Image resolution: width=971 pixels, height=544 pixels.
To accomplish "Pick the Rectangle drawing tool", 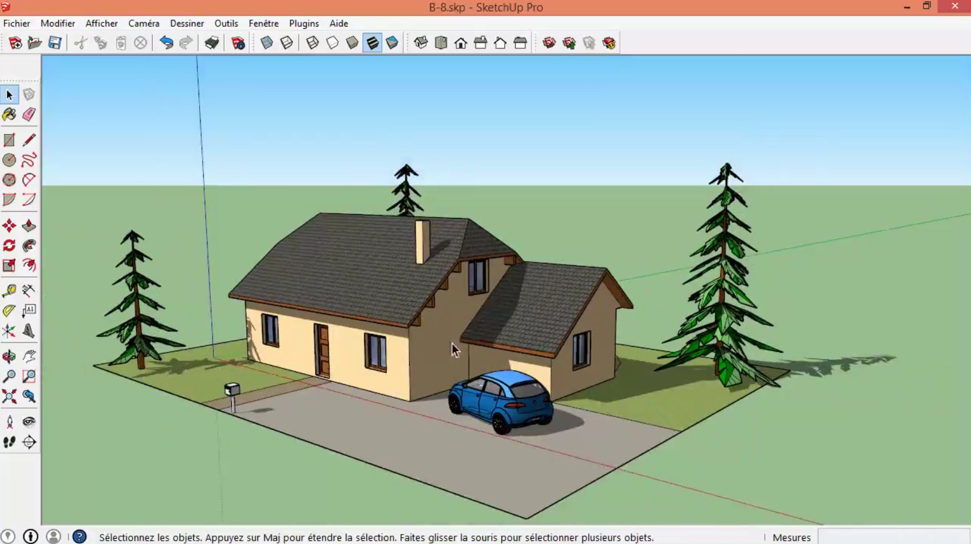I will (x=9, y=140).
